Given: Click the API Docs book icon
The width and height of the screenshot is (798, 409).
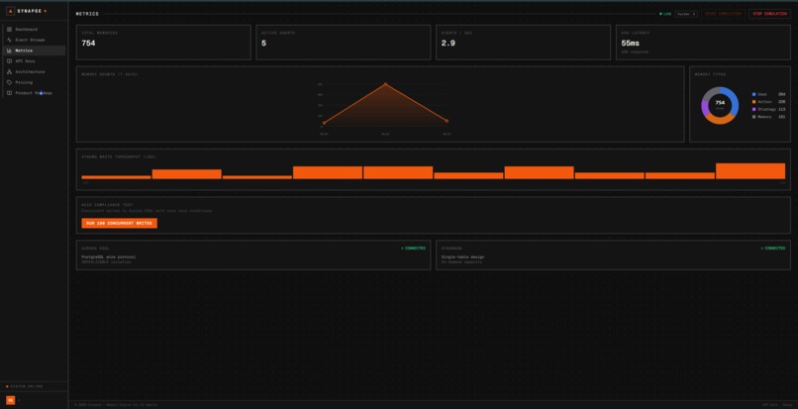Looking at the screenshot, I should [9, 61].
